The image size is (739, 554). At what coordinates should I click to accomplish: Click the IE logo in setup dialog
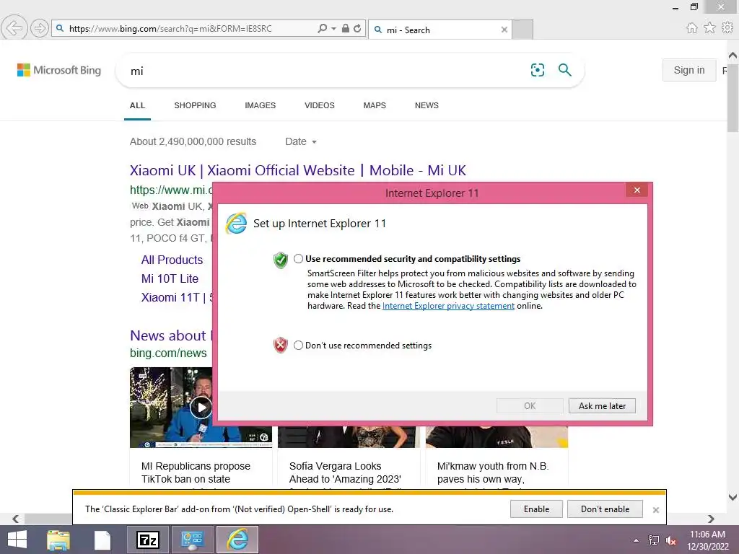236,224
